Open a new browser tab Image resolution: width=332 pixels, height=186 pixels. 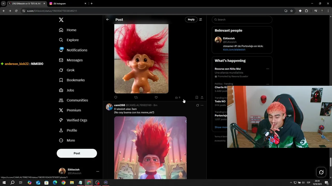(92, 4)
